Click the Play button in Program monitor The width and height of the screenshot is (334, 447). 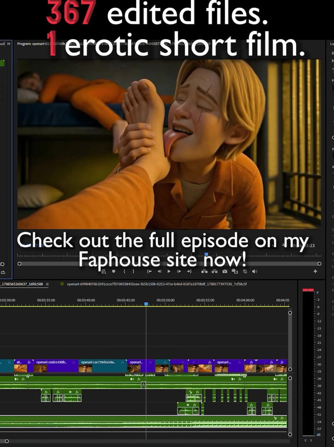[x=169, y=271]
